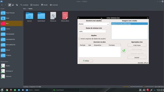Click the Partição column header
This screenshot has height=92, width=164.
pyautogui.click(x=83, y=45)
